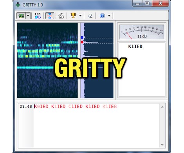Viewport: 184px width, 153px height.
Task: Toggle the red-blue frequency lock button
Action: 50,16
